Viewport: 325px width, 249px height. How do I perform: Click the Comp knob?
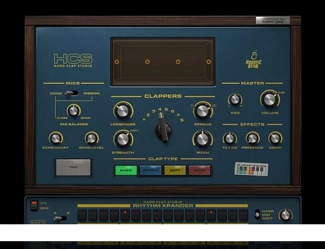pos(276,138)
